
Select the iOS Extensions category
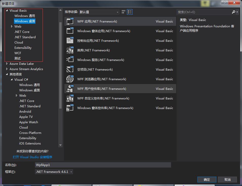point(30,143)
